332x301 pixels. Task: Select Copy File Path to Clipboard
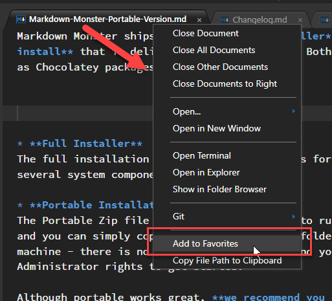[x=227, y=261]
